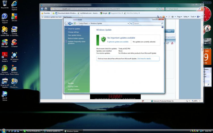Click the 'Click here for details' link

coord(144,59)
